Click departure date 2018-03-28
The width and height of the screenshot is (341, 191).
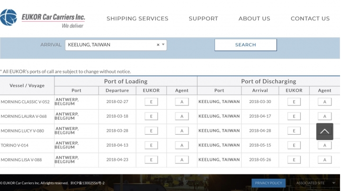(117, 130)
